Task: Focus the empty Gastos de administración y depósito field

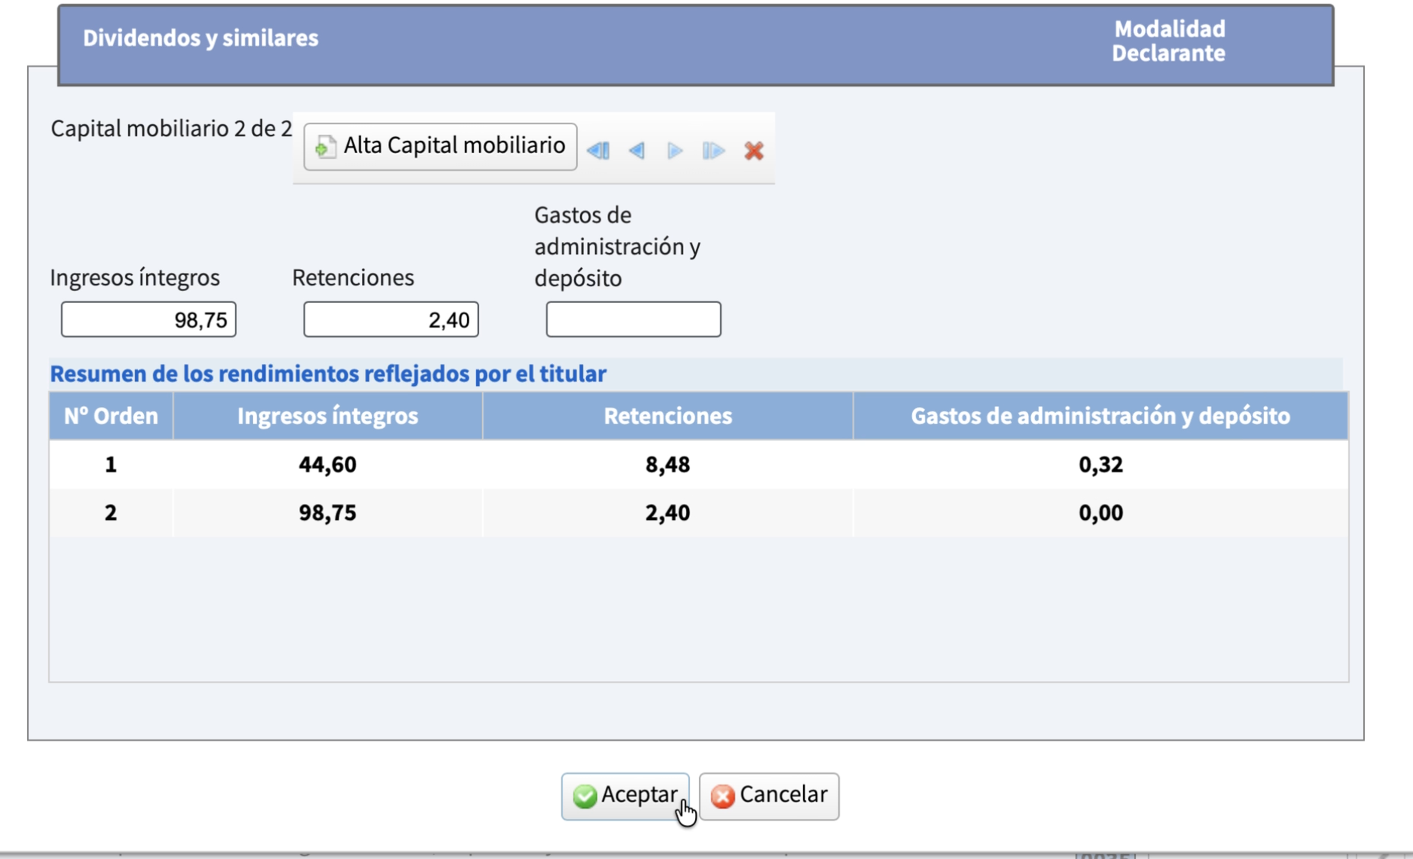Action: coord(633,319)
